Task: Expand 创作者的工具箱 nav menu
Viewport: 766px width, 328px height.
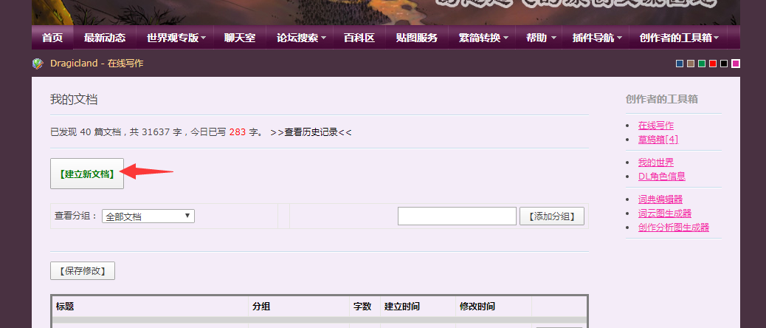Action: coord(679,38)
